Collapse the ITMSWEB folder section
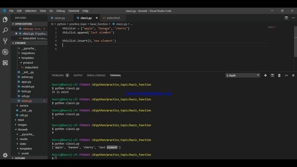 [x=29, y=43]
